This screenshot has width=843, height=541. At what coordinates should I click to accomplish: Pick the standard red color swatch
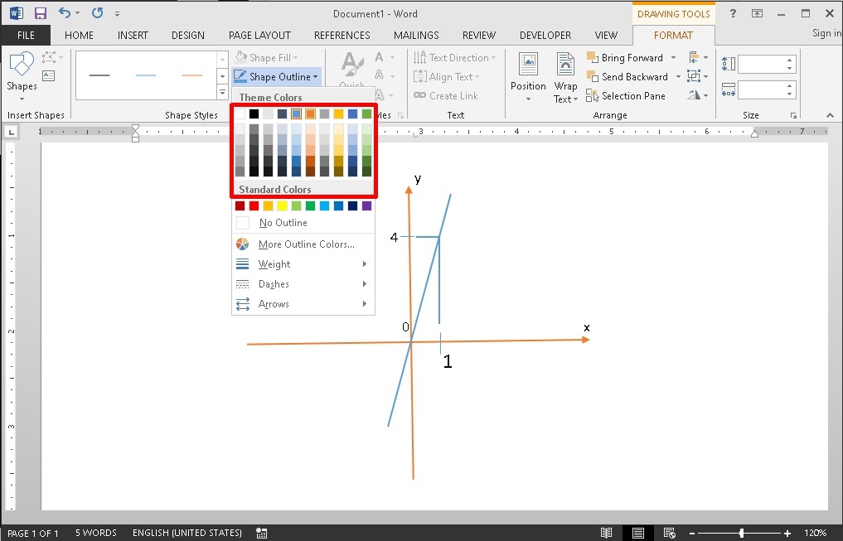tap(254, 205)
